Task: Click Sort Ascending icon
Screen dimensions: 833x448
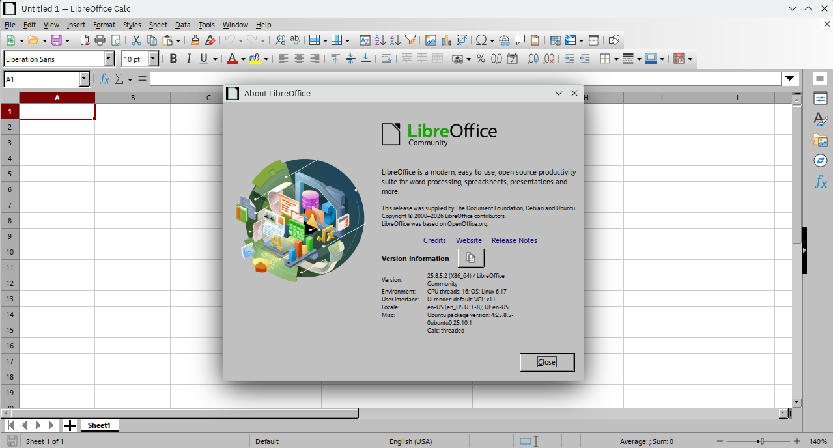Action: (380, 40)
